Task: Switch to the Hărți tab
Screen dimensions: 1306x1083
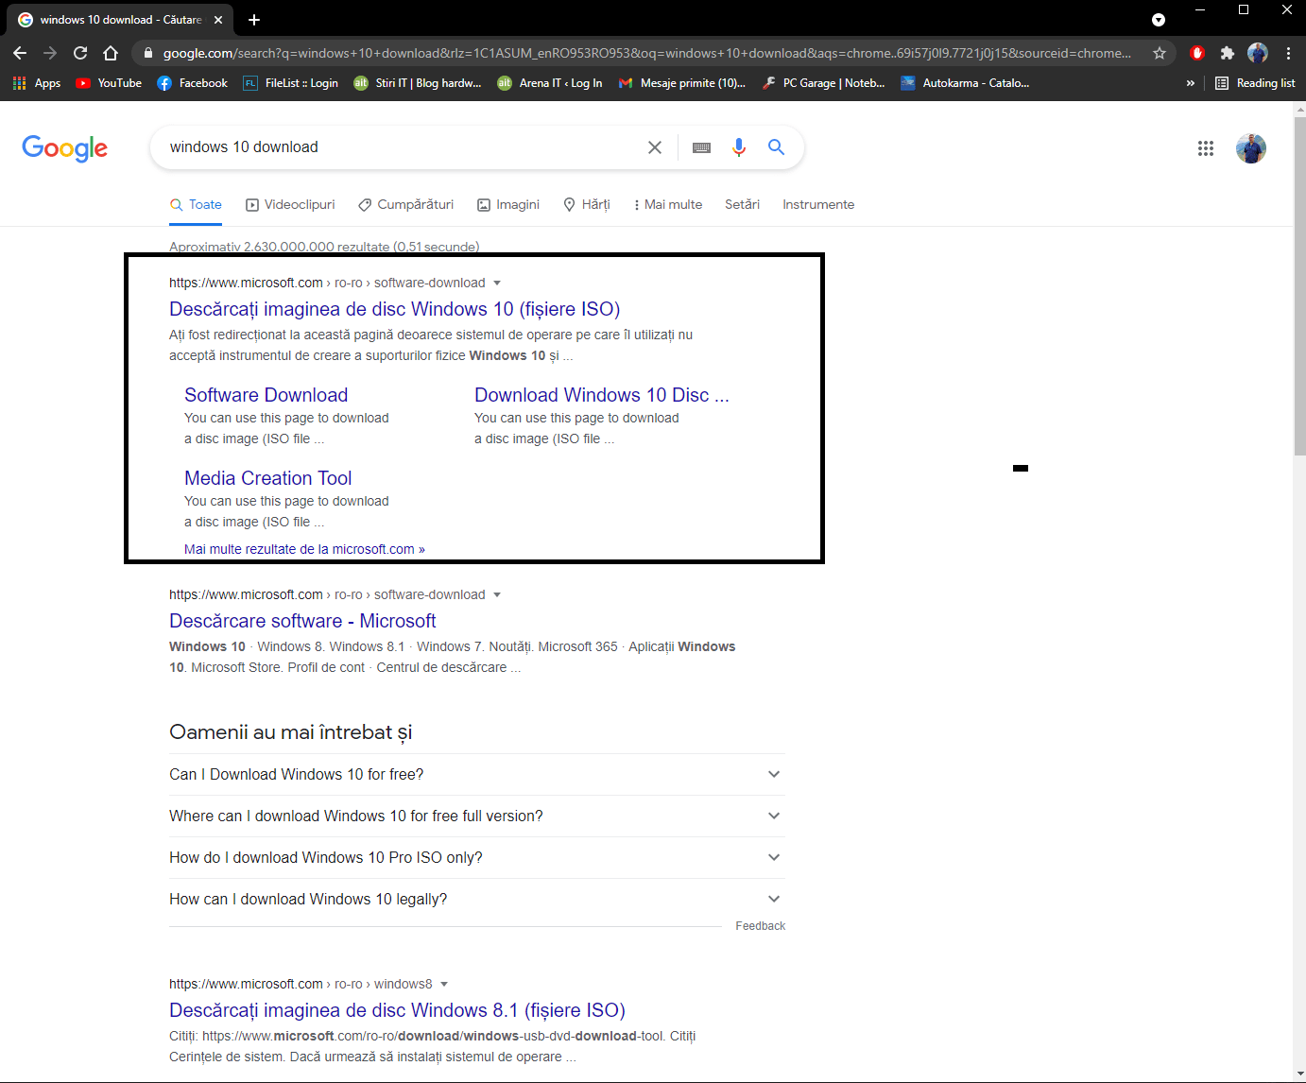Action: pyautogui.click(x=587, y=204)
